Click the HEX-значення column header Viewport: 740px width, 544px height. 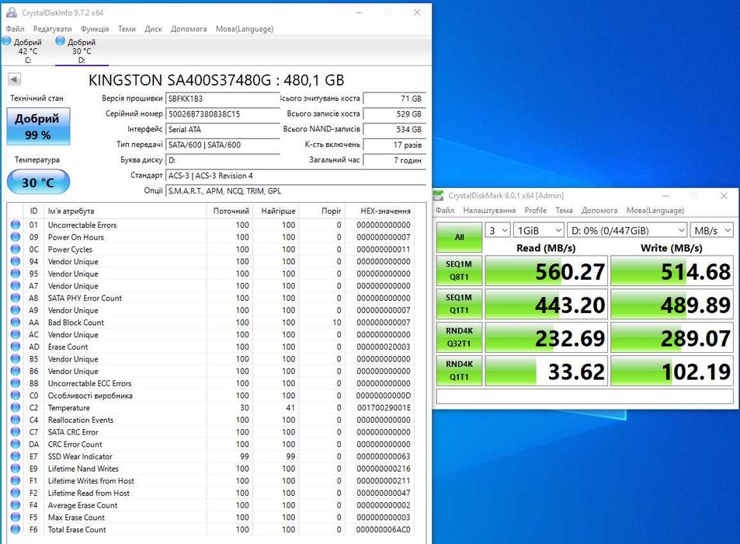pos(380,211)
